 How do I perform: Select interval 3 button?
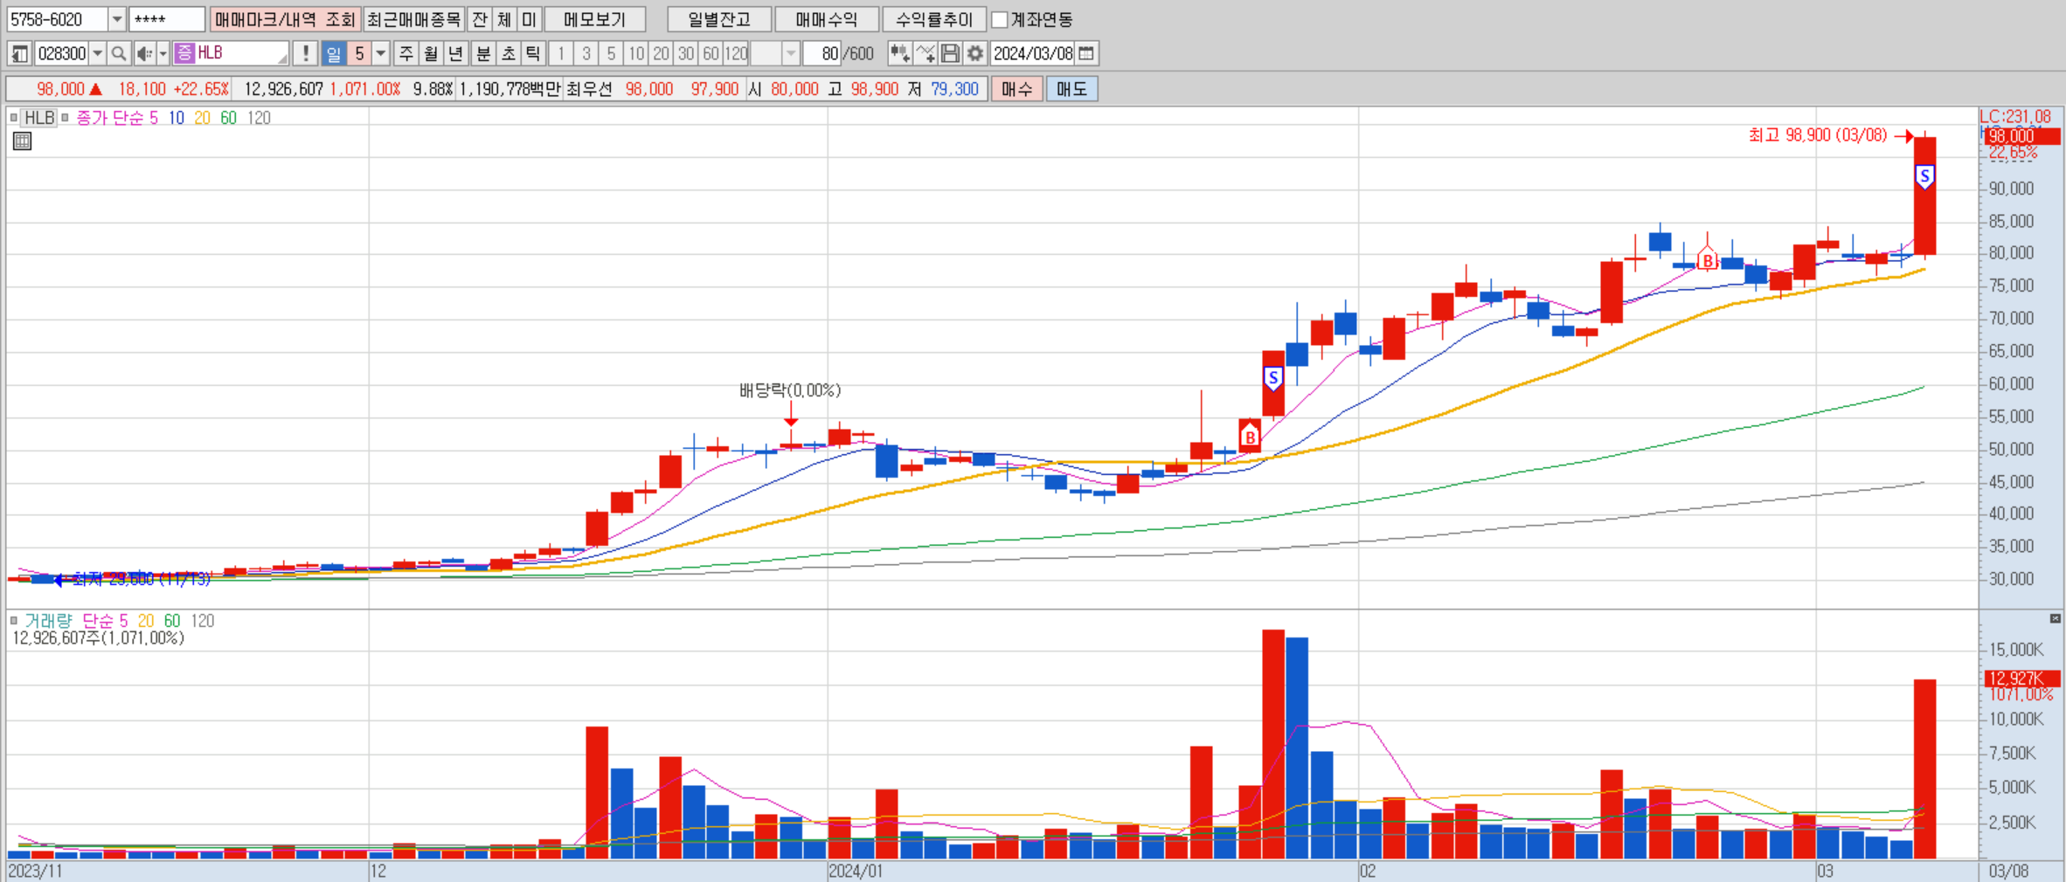586,54
